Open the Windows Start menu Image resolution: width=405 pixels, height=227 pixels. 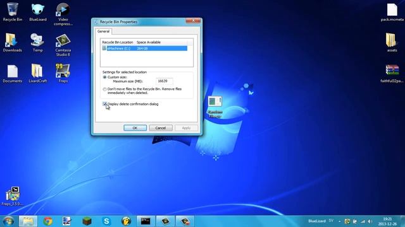pyautogui.click(x=8, y=221)
